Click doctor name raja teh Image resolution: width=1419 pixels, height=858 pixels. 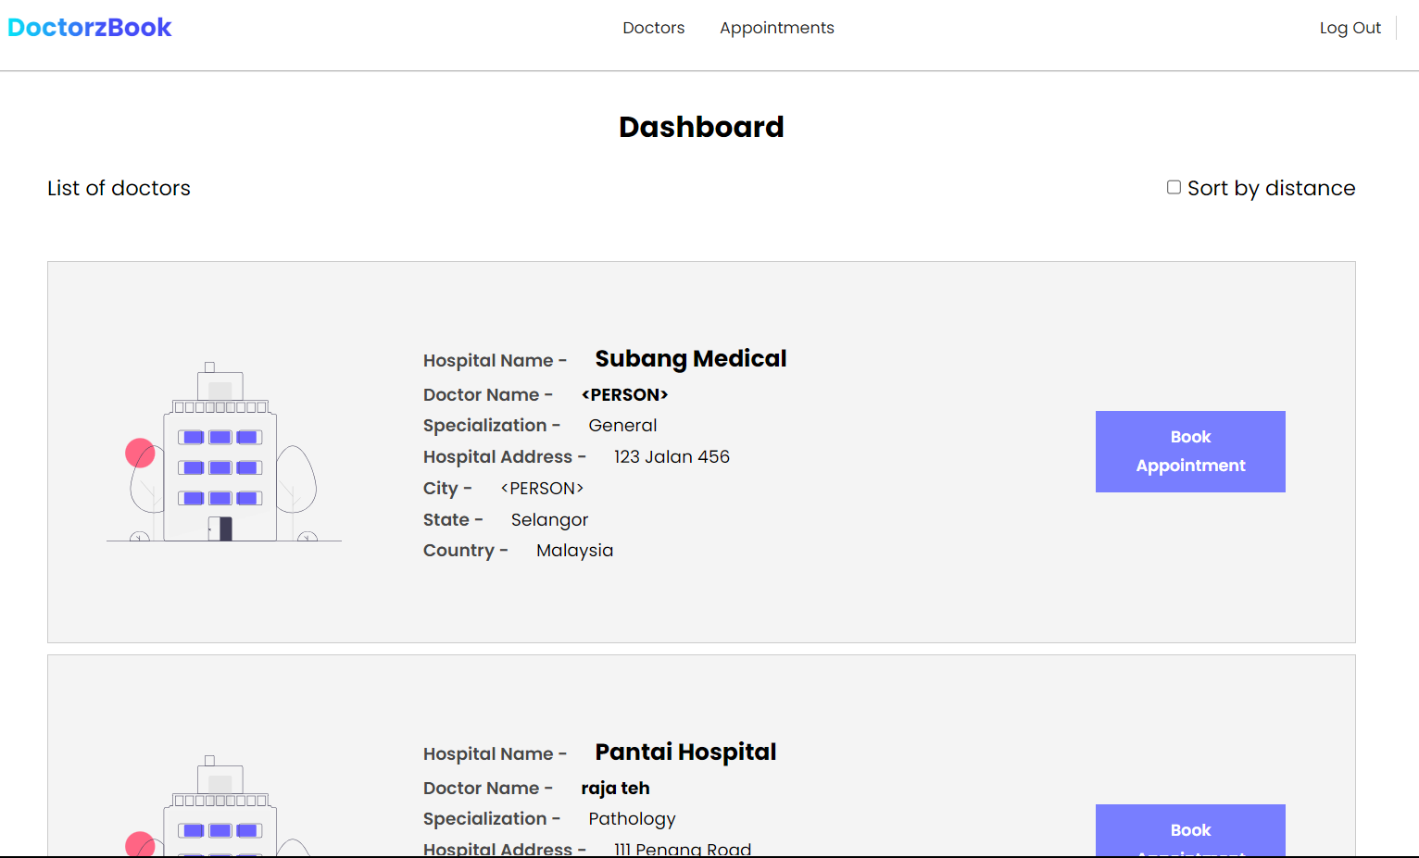coord(615,788)
